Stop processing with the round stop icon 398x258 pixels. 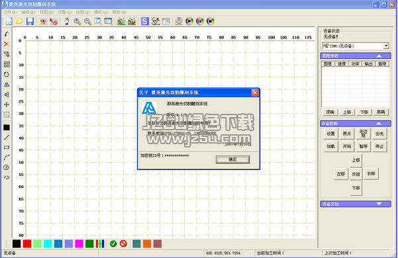coord(210,21)
